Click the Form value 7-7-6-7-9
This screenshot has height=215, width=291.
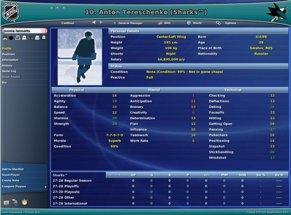click(x=115, y=135)
